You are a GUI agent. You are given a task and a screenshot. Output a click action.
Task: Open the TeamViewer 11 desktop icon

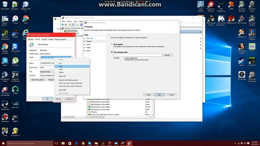15,49
